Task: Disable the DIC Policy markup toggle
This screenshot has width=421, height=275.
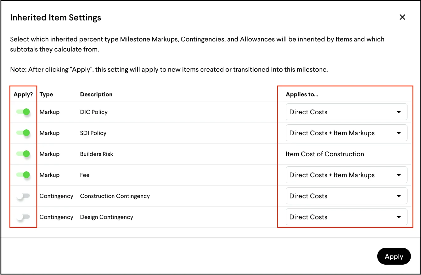Action: 23,112
